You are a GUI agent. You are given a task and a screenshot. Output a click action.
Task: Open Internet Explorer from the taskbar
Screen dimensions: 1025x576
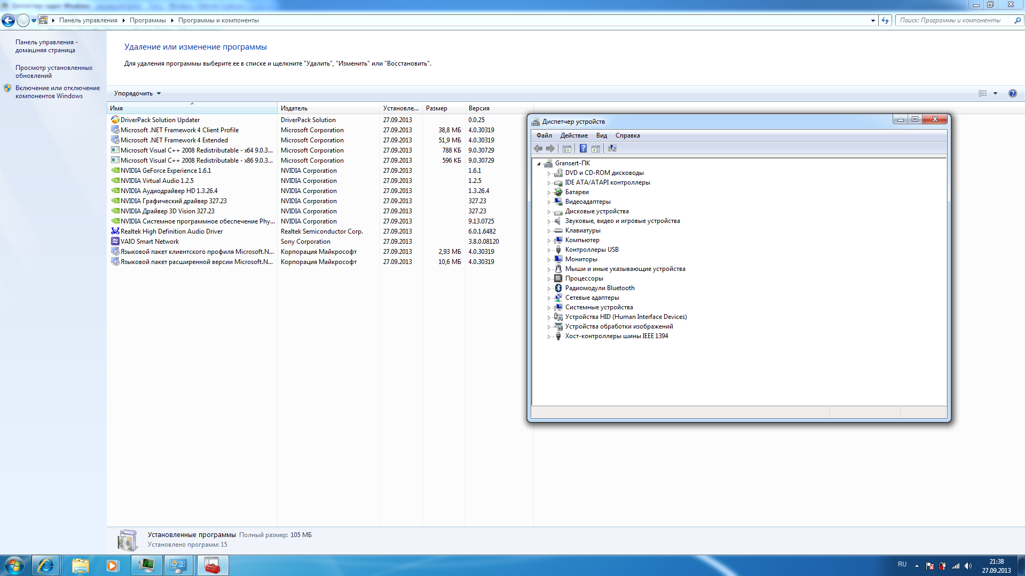click(45, 565)
